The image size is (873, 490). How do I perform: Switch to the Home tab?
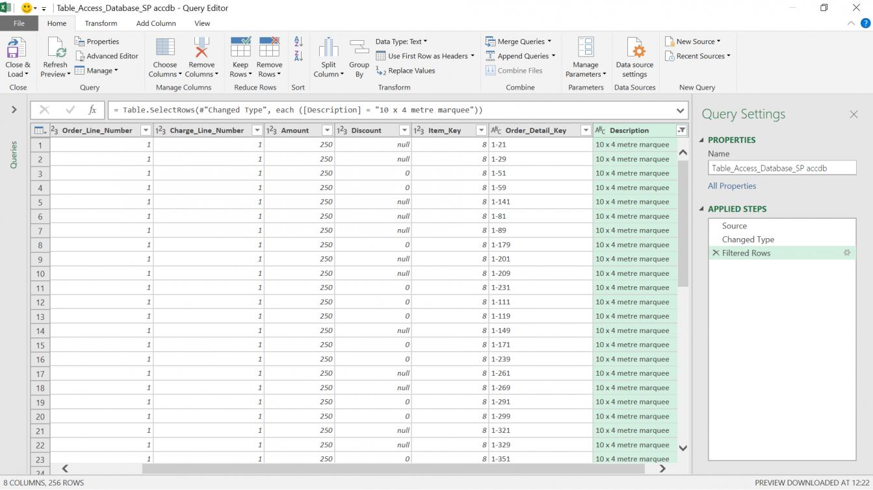(x=57, y=23)
